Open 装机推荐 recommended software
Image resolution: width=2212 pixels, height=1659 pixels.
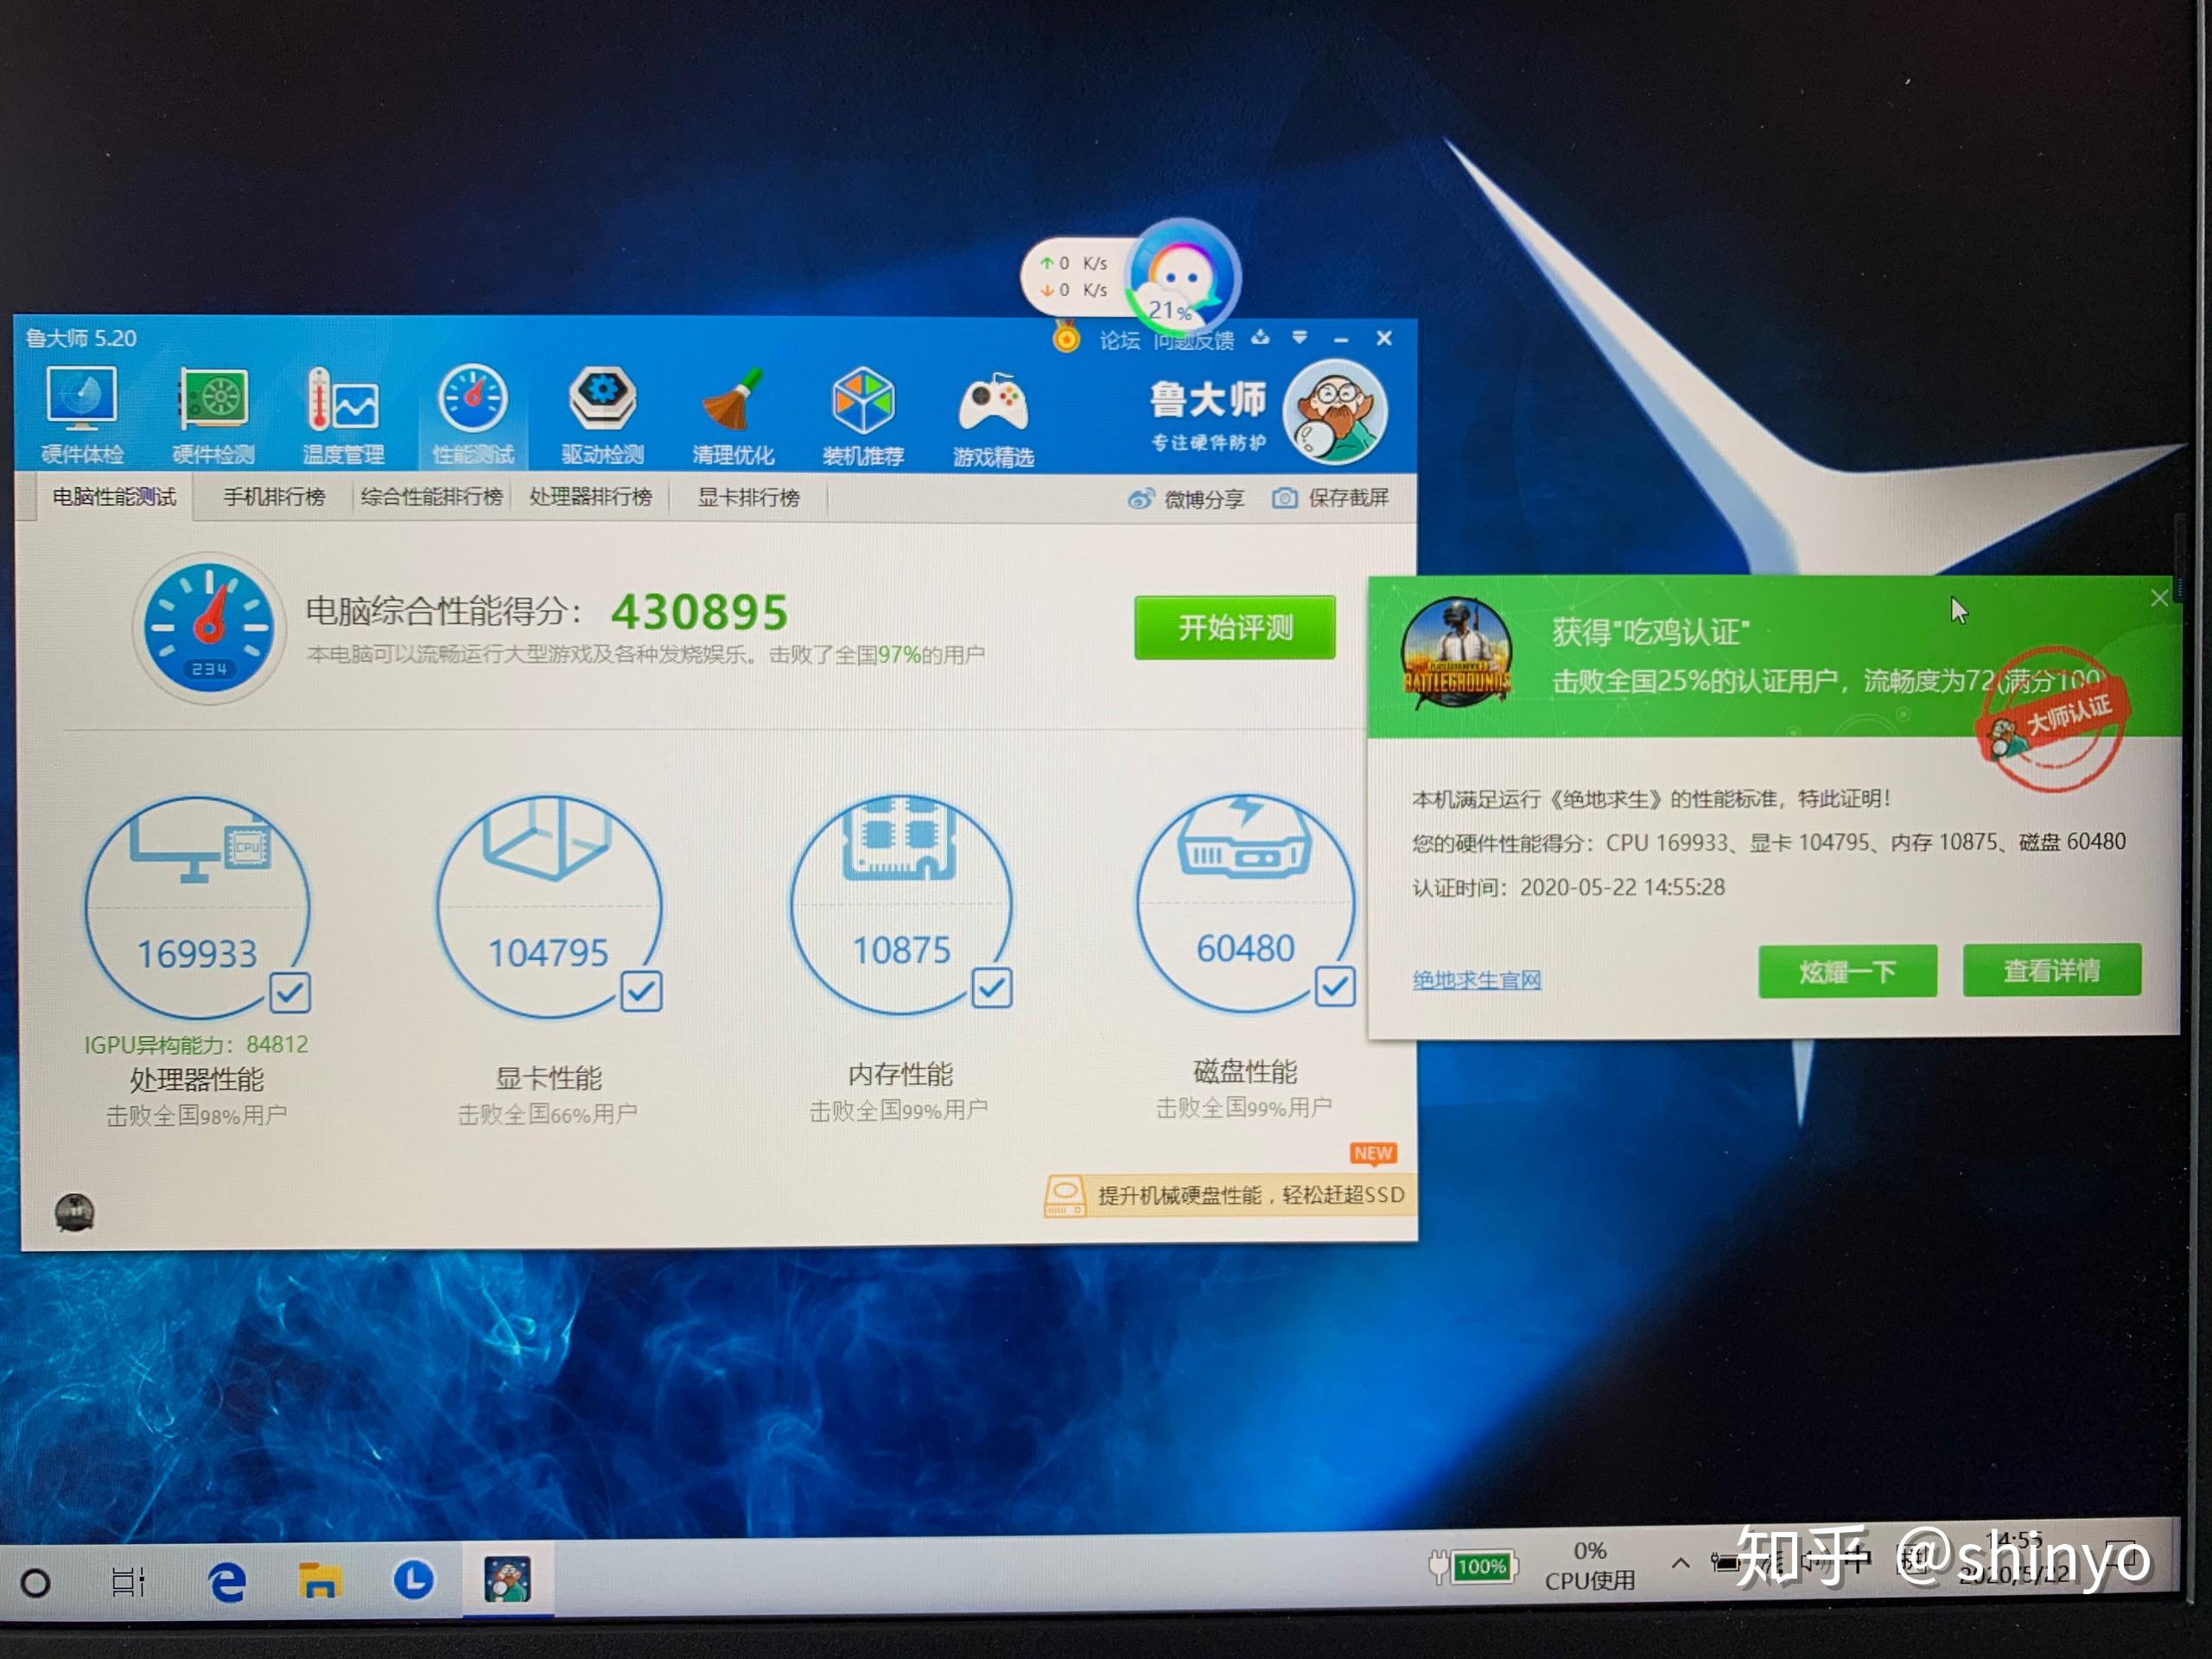click(863, 417)
